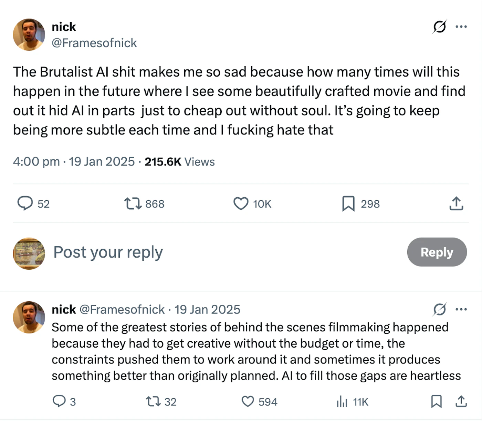
Task: Like the main Brutalist AI tweet
Action: 241,204
